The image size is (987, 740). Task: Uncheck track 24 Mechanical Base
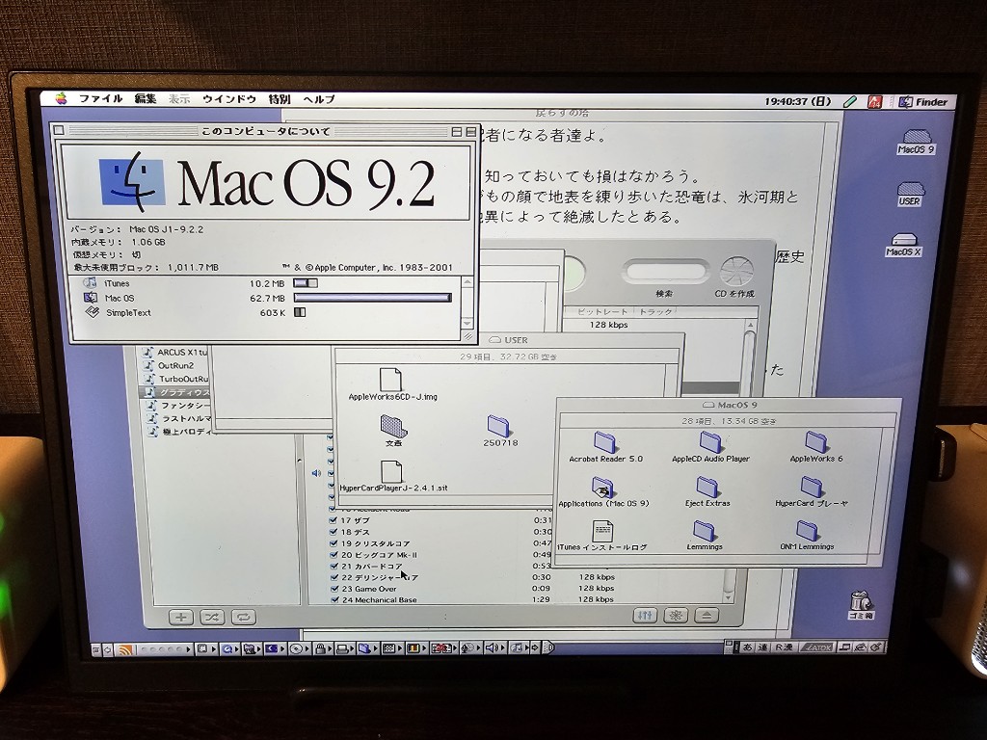click(333, 600)
